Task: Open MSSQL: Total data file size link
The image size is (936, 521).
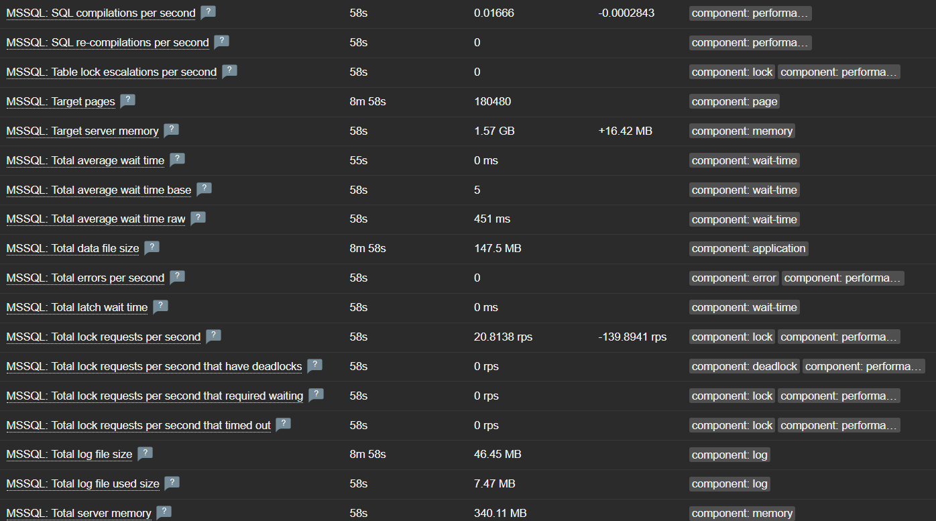Action: point(73,249)
